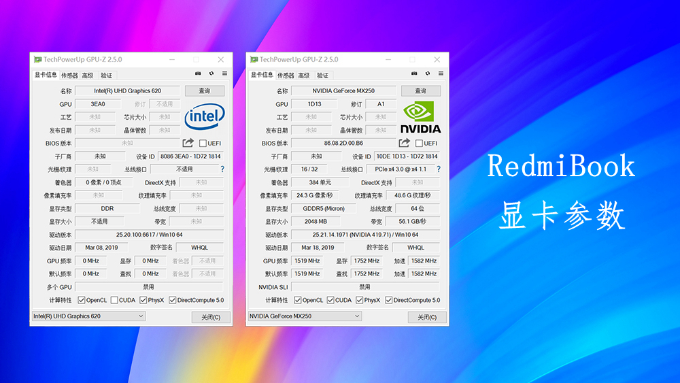Toggle PhysX checkbox in NVIDIA window
680x383 pixels.
point(360,300)
